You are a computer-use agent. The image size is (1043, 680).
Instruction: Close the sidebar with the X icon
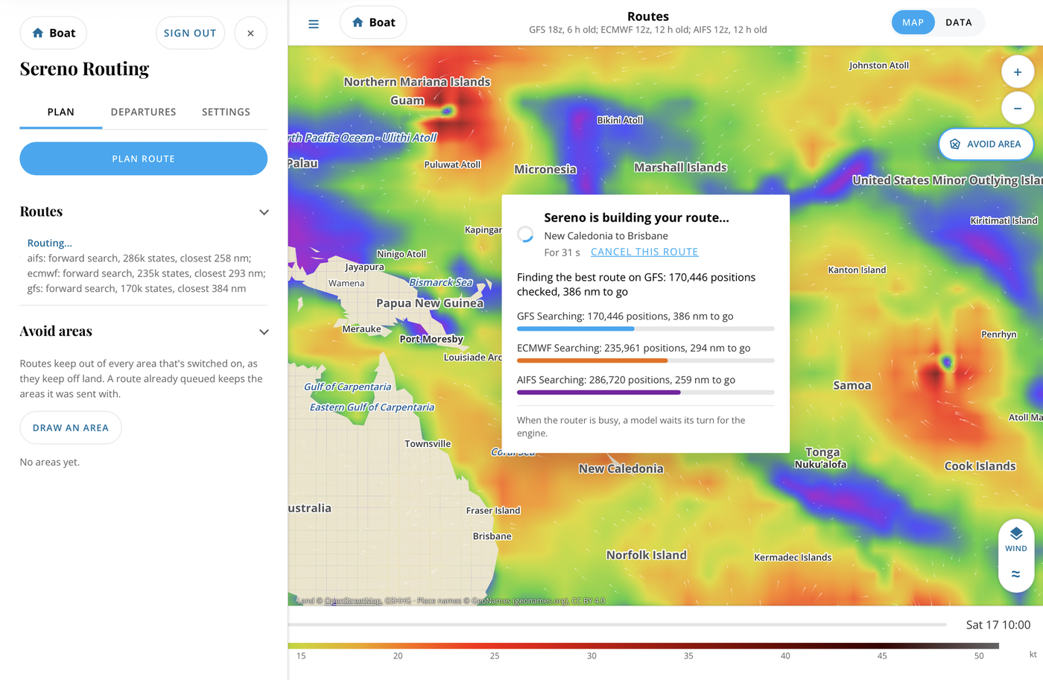click(x=250, y=33)
